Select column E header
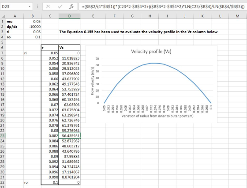Screen dimensions: 247x188 (x=93, y=16)
